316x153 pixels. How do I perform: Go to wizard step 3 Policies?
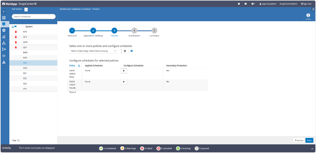point(114,31)
